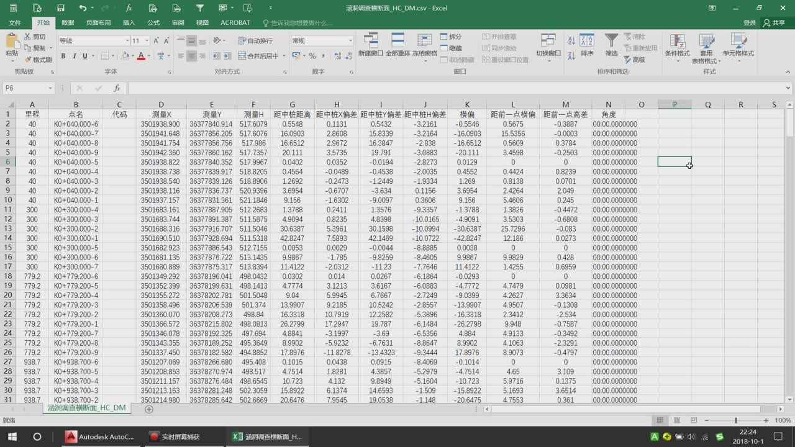Switch to Page Layout view in status bar
Viewport: 795px width, 447px height.
677,420
